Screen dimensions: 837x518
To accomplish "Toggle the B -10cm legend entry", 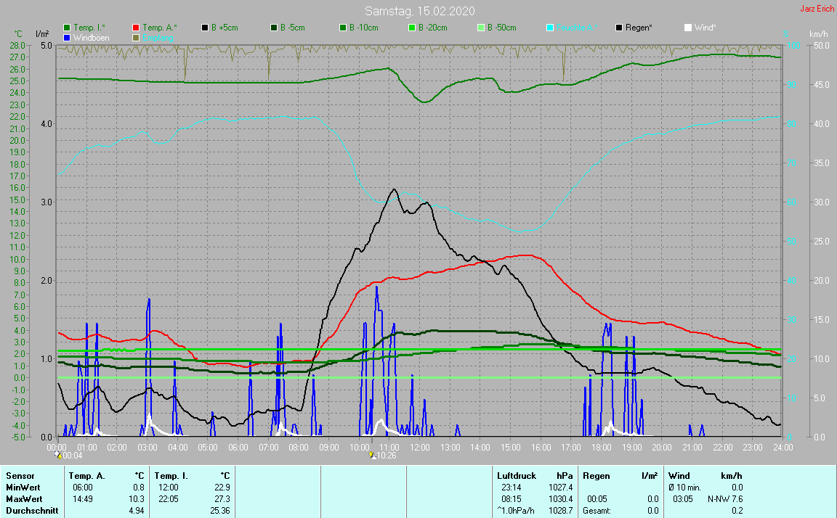I will pyautogui.click(x=343, y=28).
